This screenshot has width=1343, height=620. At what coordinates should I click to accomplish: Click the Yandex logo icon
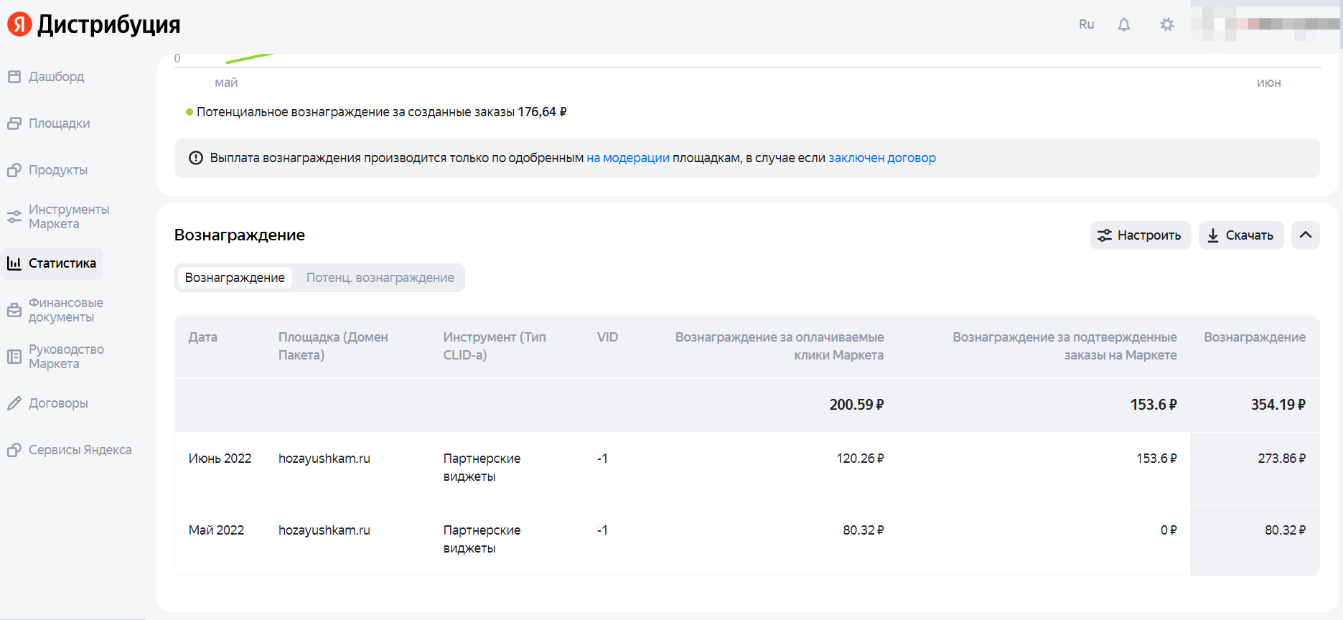(19, 24)
